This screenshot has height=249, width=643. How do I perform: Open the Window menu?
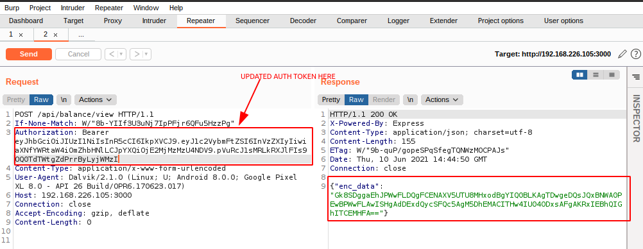(x=146, y=8)
